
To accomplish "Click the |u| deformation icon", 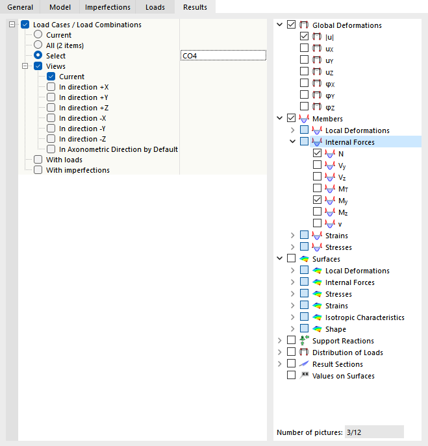I will [x=317, y=37].
